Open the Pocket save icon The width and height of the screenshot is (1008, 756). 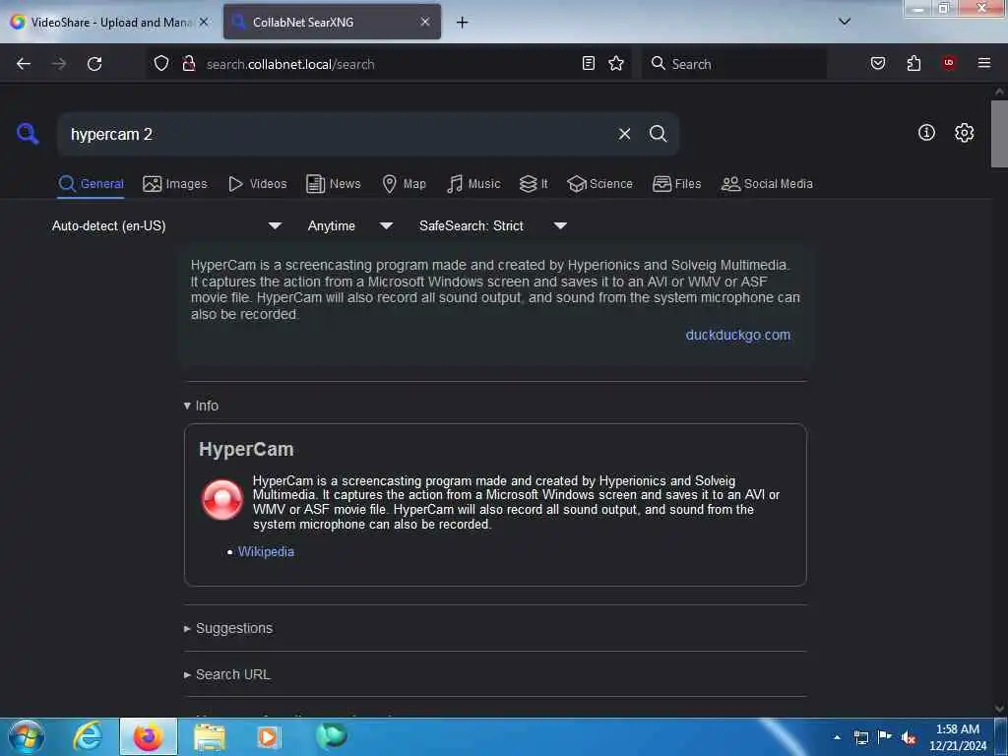coord(878,63)
